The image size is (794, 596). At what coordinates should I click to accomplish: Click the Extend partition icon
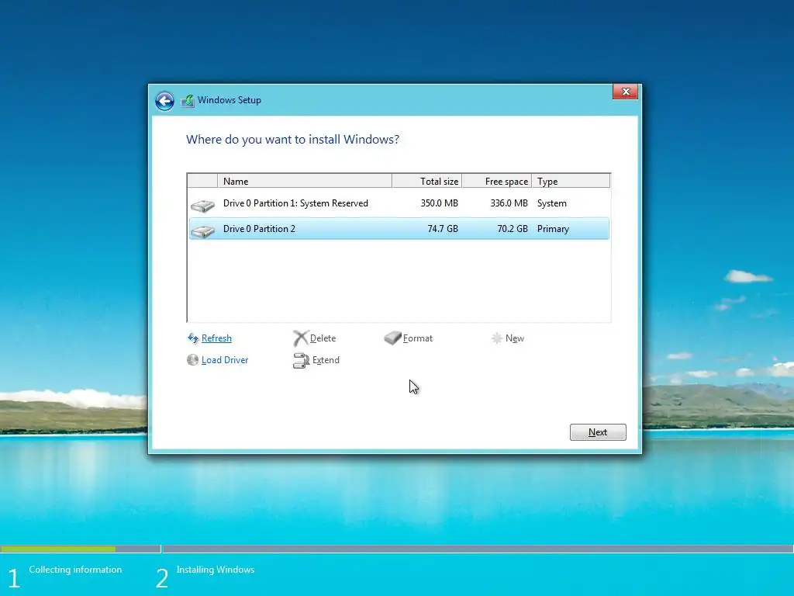(x=301, y=360)
